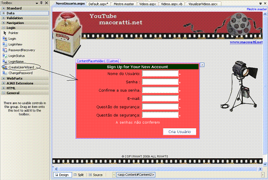Expand the Navigation toolbox group
Image resolution: width=268 pixels, height=180 pixels.
(3, 23)
